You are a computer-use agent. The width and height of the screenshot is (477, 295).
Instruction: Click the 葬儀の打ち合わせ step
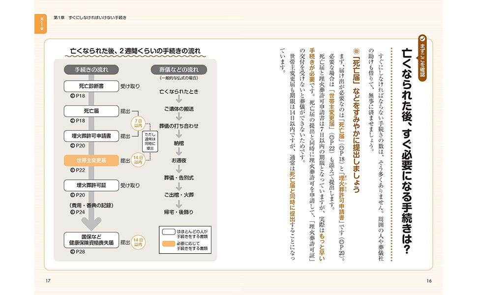pos(179,126)
